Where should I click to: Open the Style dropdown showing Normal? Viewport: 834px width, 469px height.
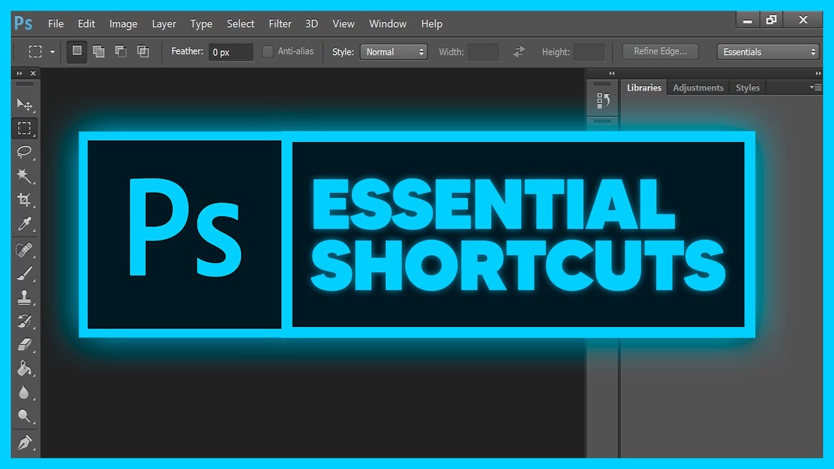(x=394, y=52)
